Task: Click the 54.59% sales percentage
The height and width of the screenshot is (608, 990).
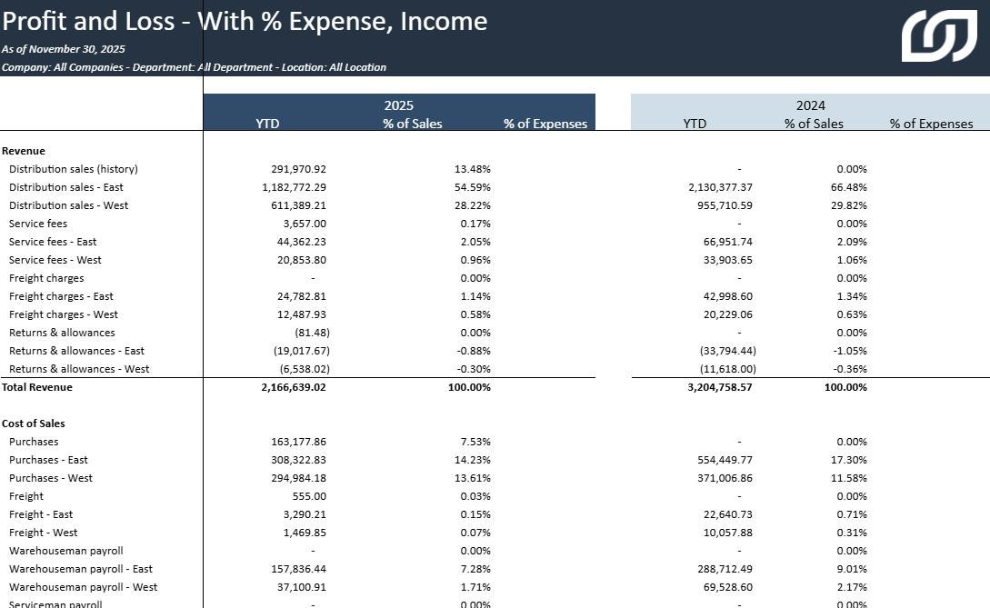Action: click(472, 187)
